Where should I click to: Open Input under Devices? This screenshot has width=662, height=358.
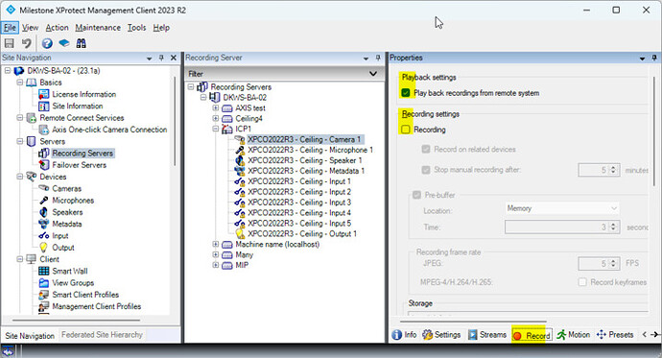[59, 236]
